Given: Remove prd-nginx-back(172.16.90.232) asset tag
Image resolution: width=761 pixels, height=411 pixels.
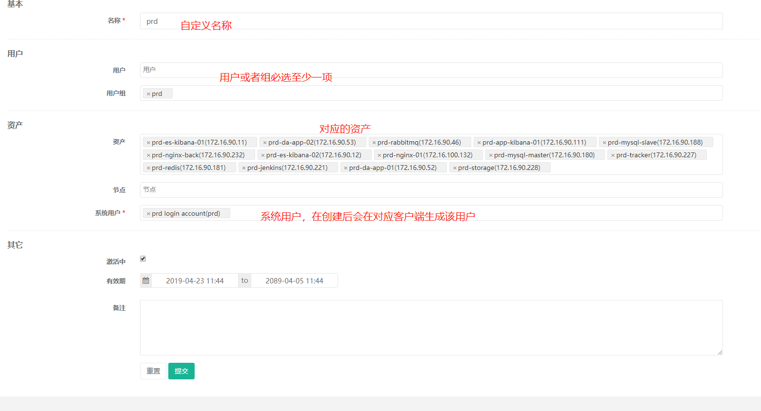Looking at the screenshot, I should point(148,155).
